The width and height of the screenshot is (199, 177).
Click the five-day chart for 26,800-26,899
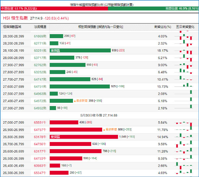(184, 136)
